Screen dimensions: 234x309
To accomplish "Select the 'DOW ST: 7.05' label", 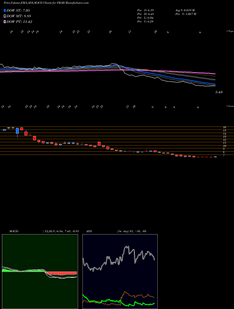I will (18, 10).
